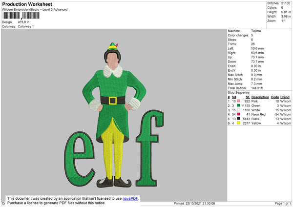Click the stitch count '922' for Pink

pyautogui.click(x=247, y=101)
